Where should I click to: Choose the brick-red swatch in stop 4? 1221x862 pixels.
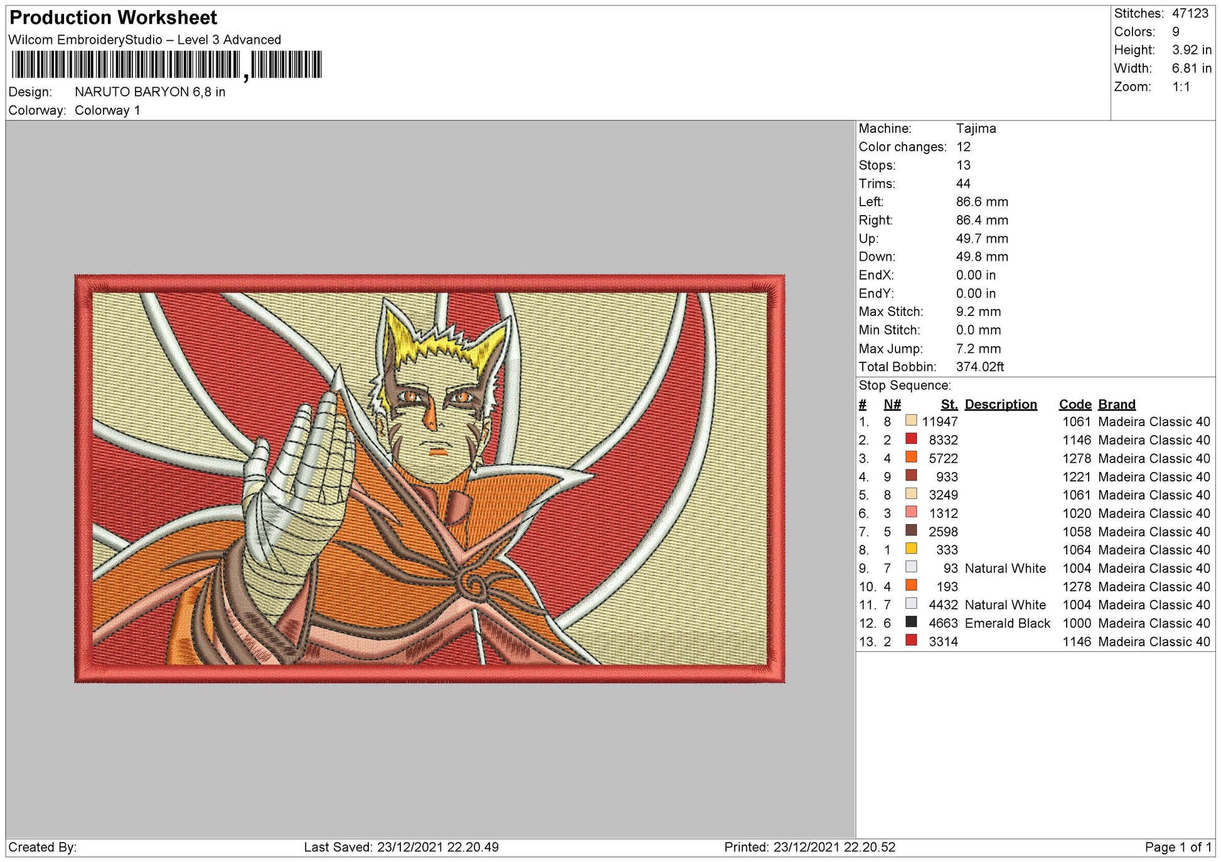[x=911, y=475]
